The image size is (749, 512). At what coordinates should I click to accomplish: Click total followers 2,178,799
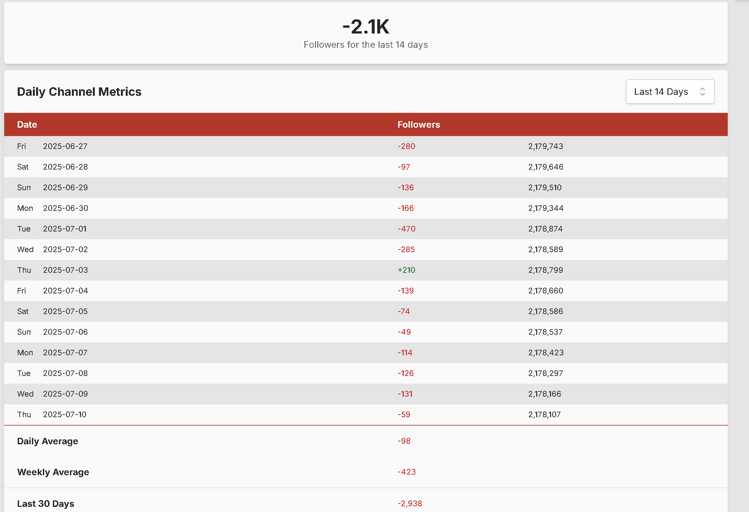(546, 270)
